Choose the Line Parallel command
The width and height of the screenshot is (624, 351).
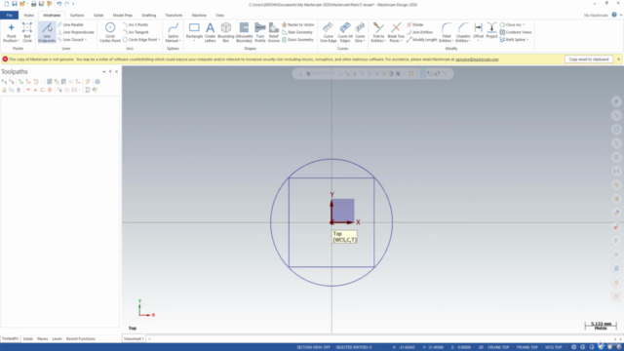(70, 24)
